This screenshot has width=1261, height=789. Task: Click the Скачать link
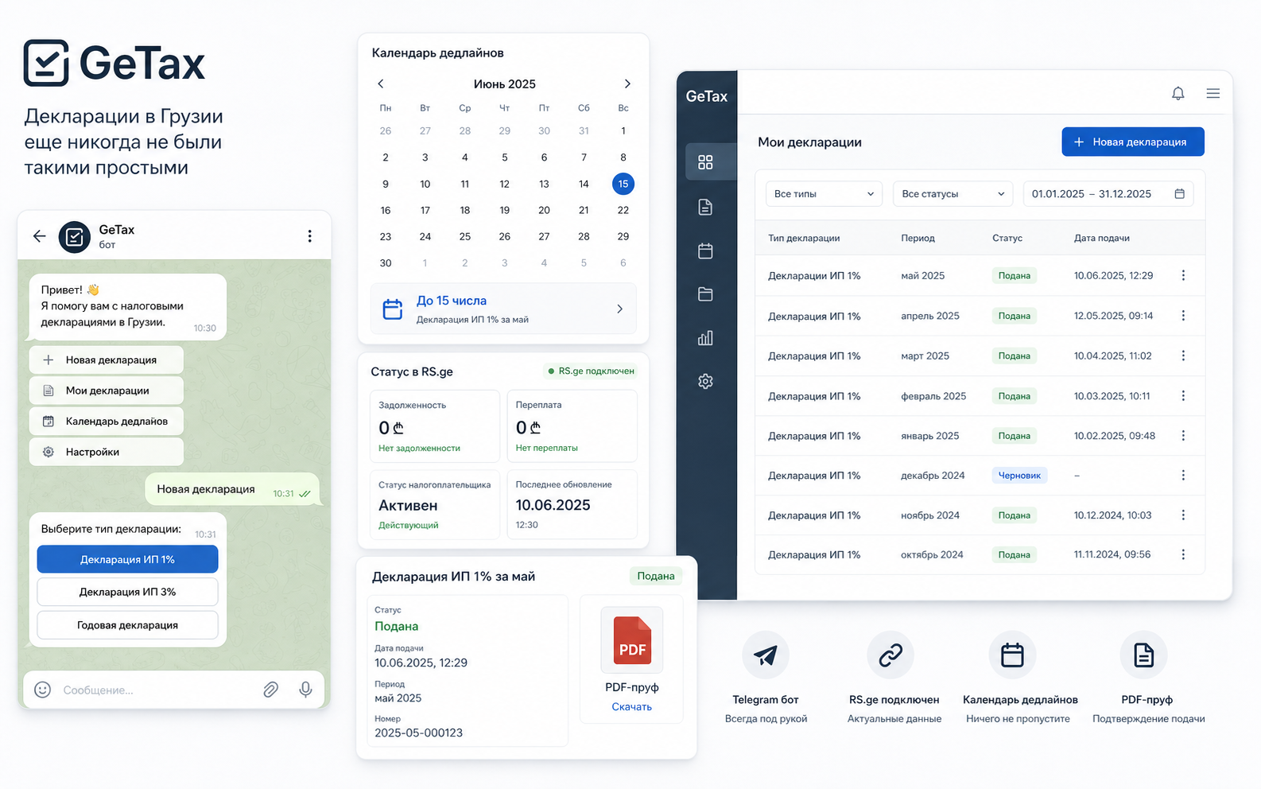point(631,706)
